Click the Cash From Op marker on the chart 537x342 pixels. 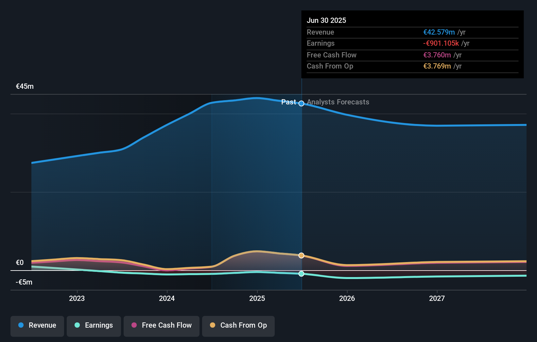point(301,255)
